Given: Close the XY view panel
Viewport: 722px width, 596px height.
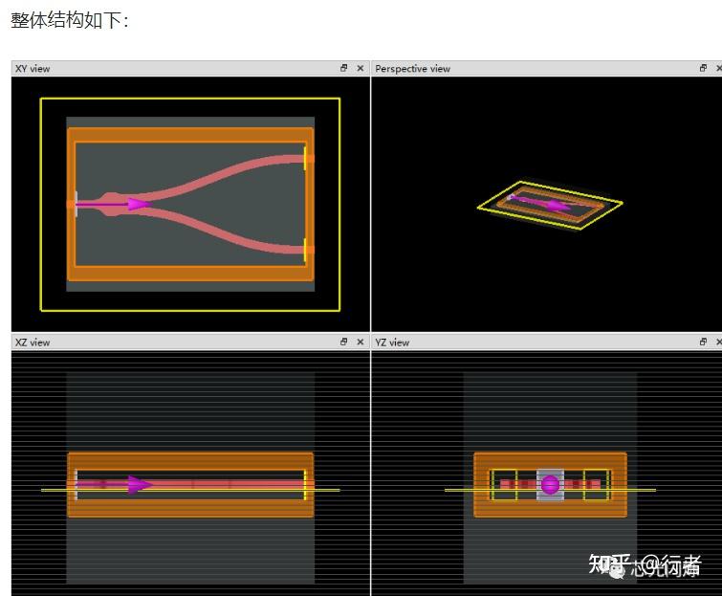Looking at the screenshot, I should [x=361, y=68].
